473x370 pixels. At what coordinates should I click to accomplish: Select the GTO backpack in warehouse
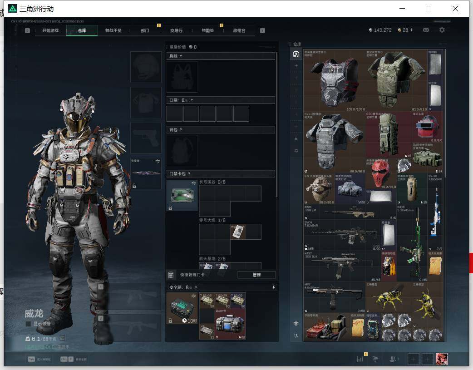point(389,135)
